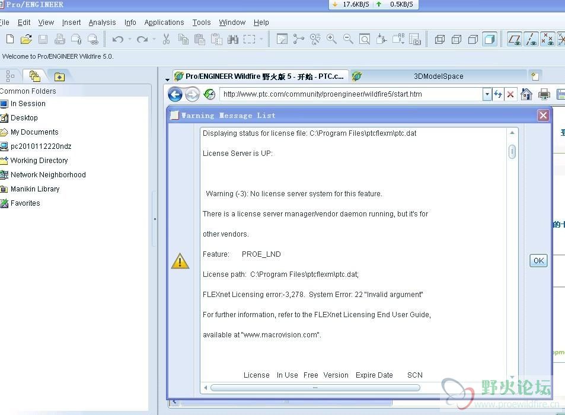Image resolution: width=565 pixels, height=415 pixels.
Task: Toggle datum points display
Action: click(548, 39)
